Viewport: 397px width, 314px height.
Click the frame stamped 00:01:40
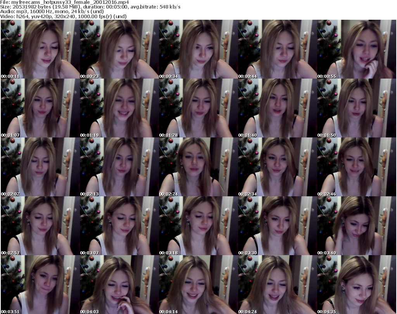pyautogui.click(x=277, y=108)
